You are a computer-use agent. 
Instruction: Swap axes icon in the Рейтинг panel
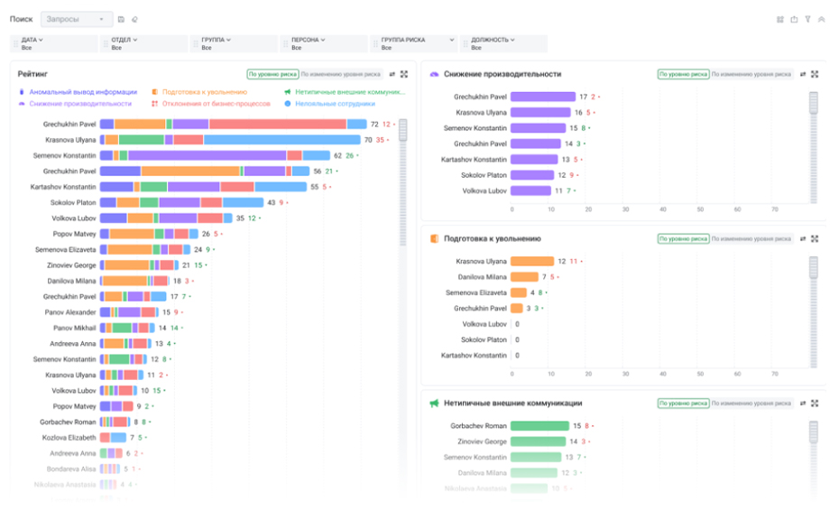click(x=392, y=74)
